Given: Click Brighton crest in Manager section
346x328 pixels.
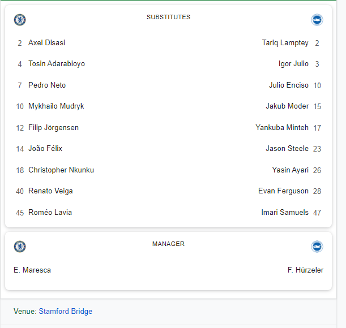Looking at the screenshot, I should point(317,247).
